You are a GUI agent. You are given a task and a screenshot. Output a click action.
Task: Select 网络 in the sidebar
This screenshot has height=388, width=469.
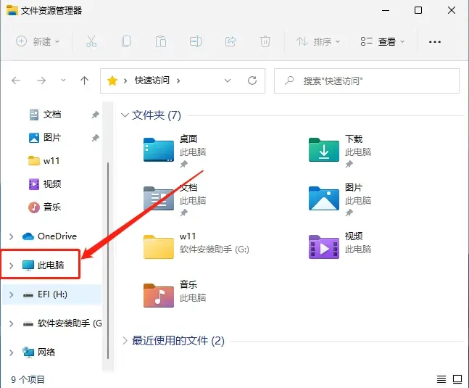[46, 352]
